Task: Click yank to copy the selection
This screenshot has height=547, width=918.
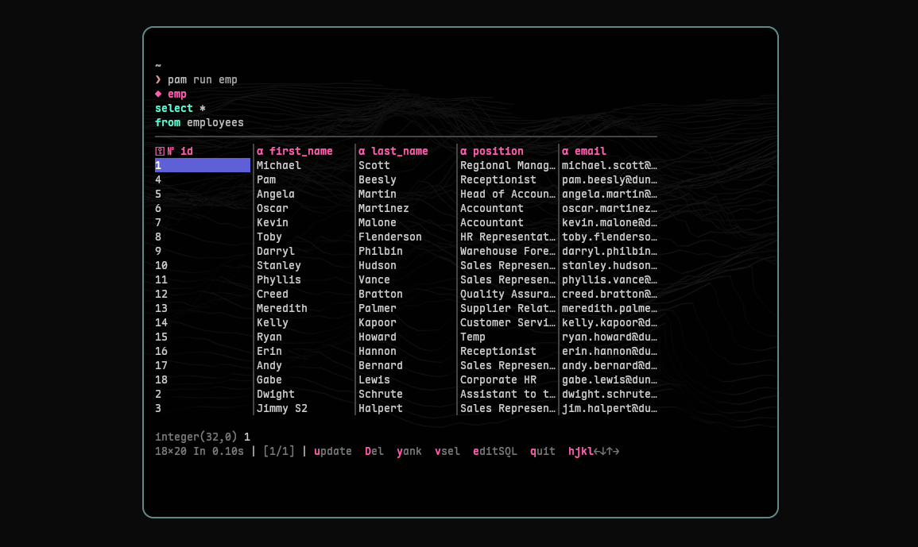Action: click(409, 451)
